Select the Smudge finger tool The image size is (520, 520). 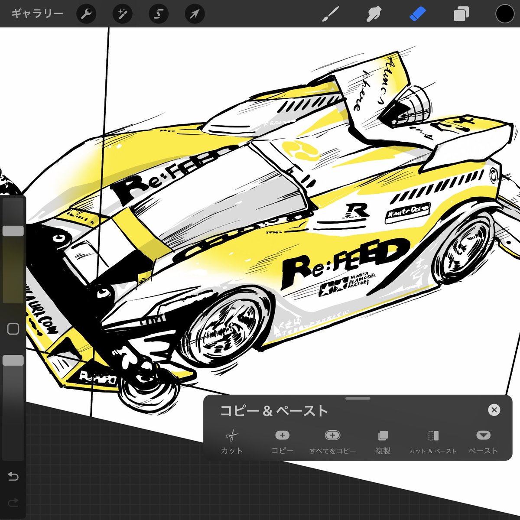click(374, 14)
